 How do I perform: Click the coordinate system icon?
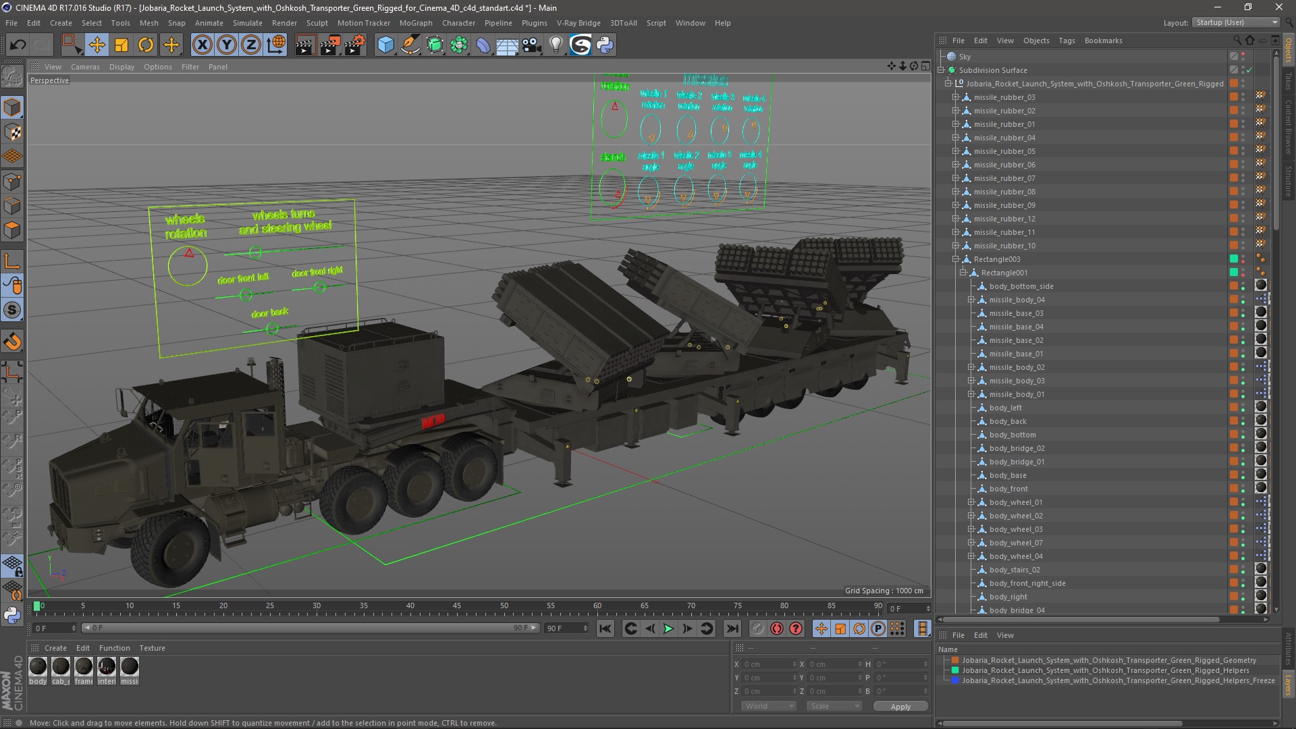(276, 45)
